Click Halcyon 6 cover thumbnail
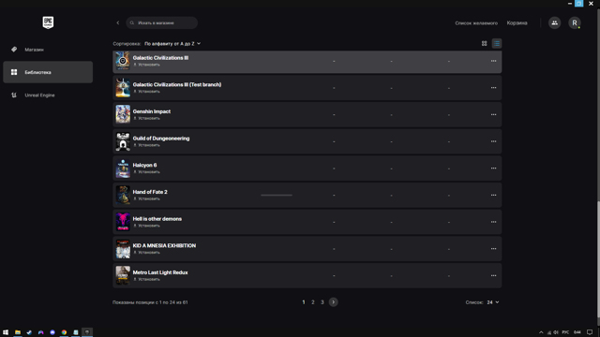This screenshot has height=337, width=600. (123, 168)
